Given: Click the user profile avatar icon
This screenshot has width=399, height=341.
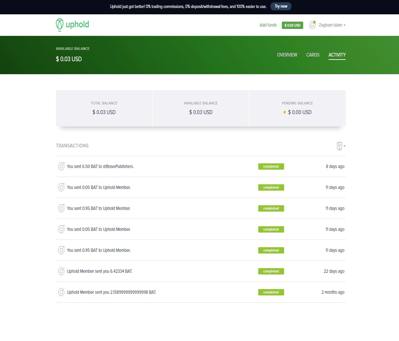Looking at the screenshot, I should point(312,25).
